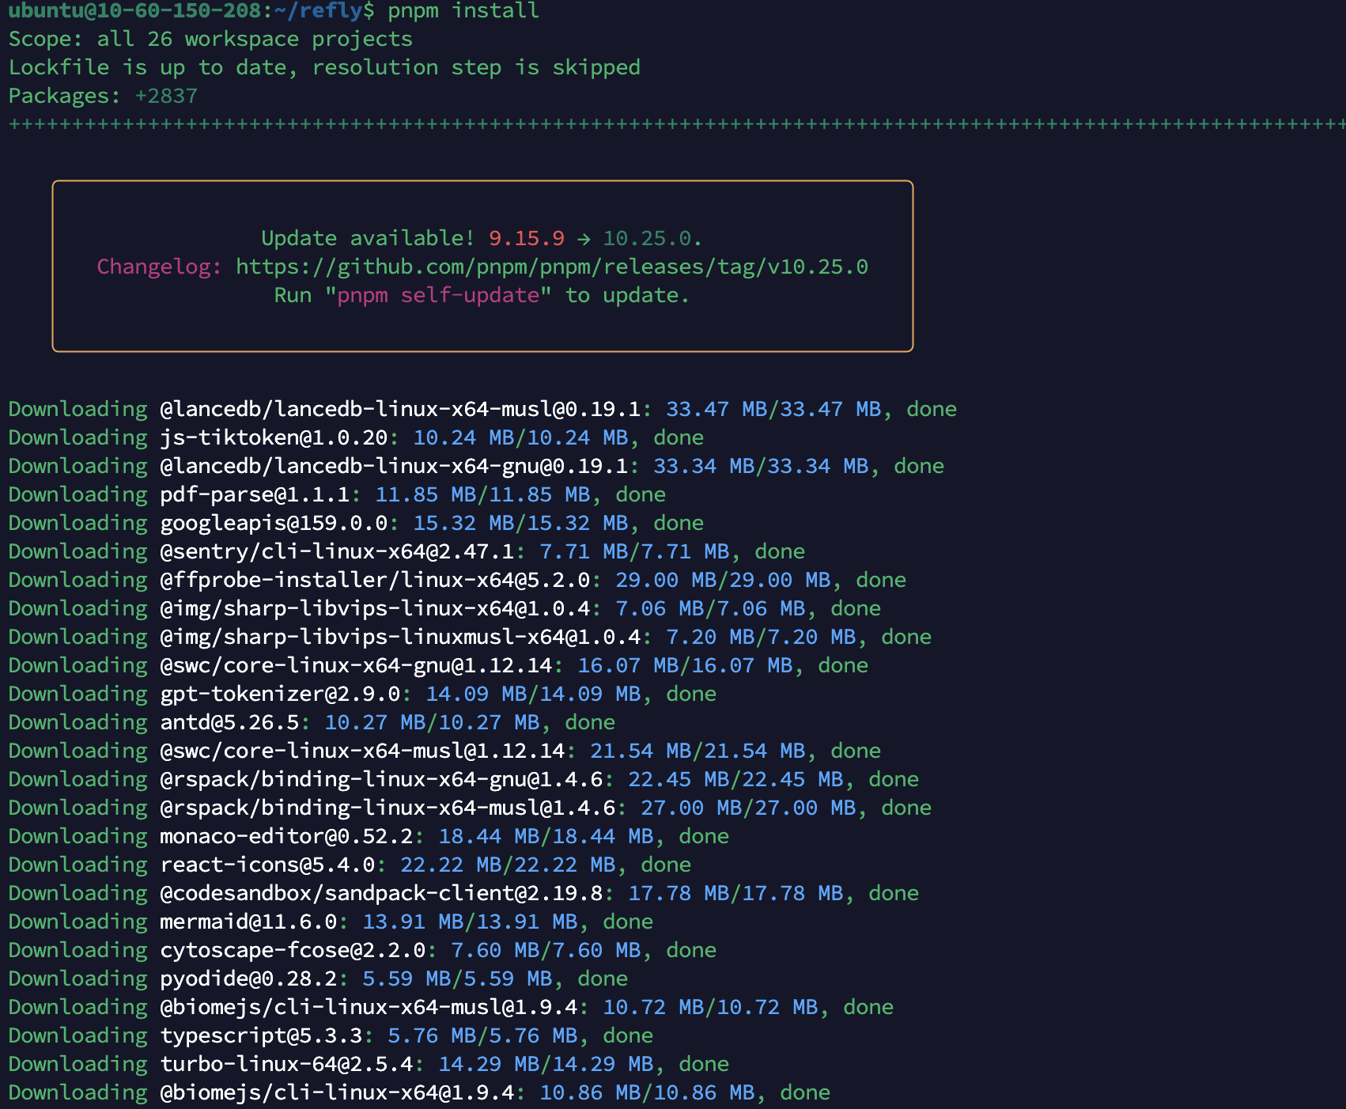
Task: Click 'pdf-parse@1.1.1' package name
Action: 255,495
